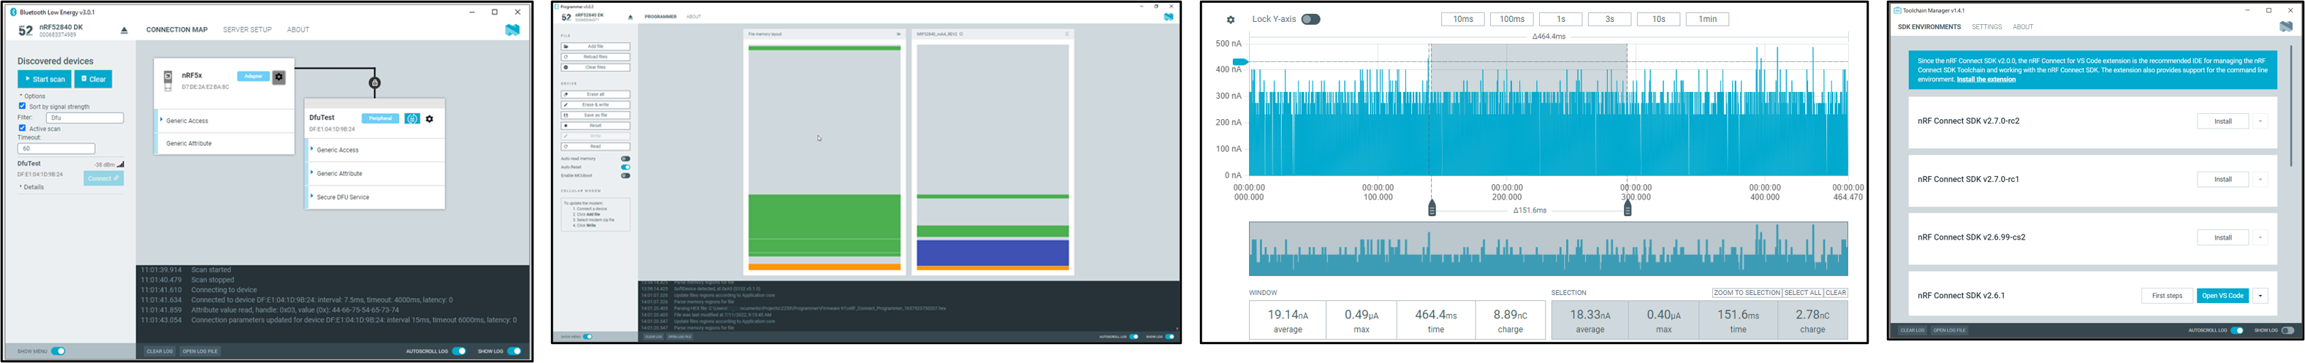
Task: Toggle Lock Y-axis switch
Action: [1311, 20]
